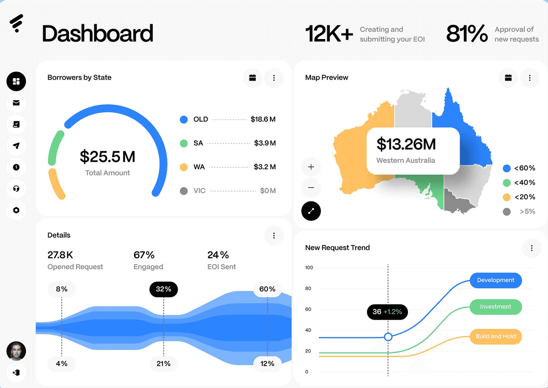Open Map Preview three-dot menu

[530, 78]
